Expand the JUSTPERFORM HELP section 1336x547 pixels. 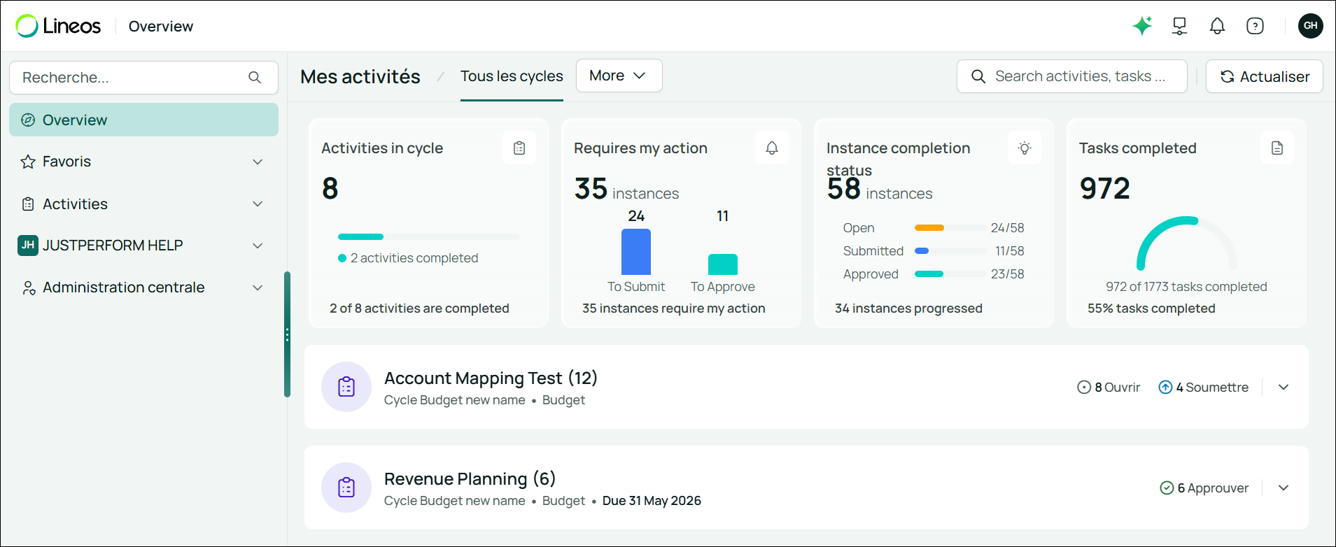258,246
